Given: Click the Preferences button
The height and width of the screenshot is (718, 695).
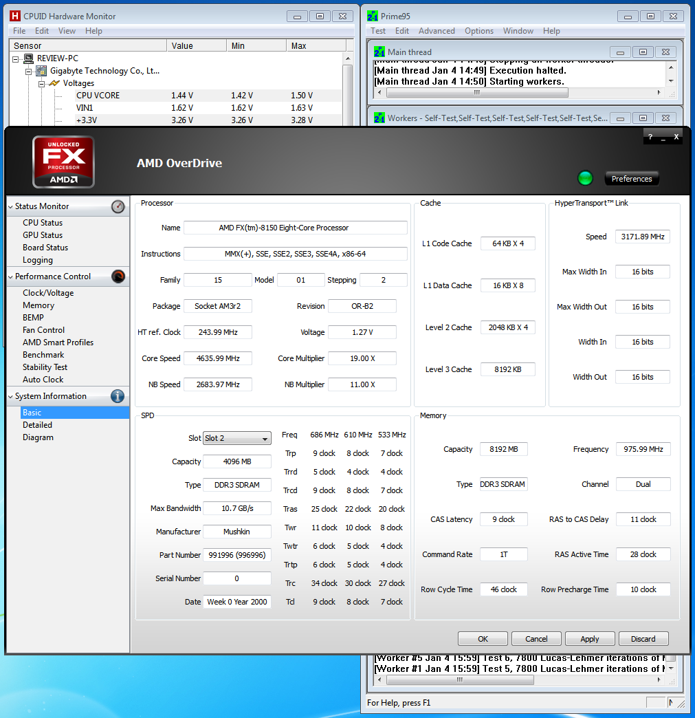Looking at the screenshot, I should (x=630, y=178).
